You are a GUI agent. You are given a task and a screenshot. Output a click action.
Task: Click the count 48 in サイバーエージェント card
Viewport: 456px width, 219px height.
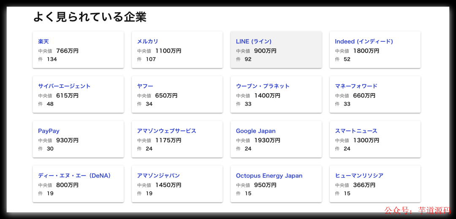tap(50, 104)
